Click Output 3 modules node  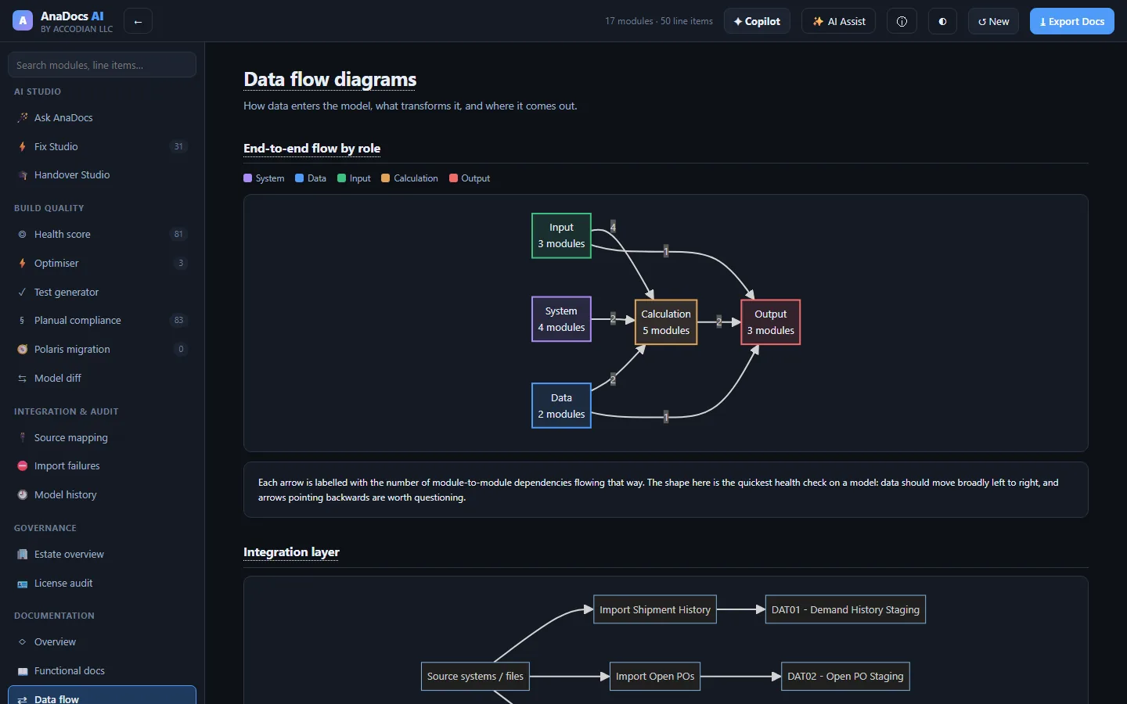771,322
